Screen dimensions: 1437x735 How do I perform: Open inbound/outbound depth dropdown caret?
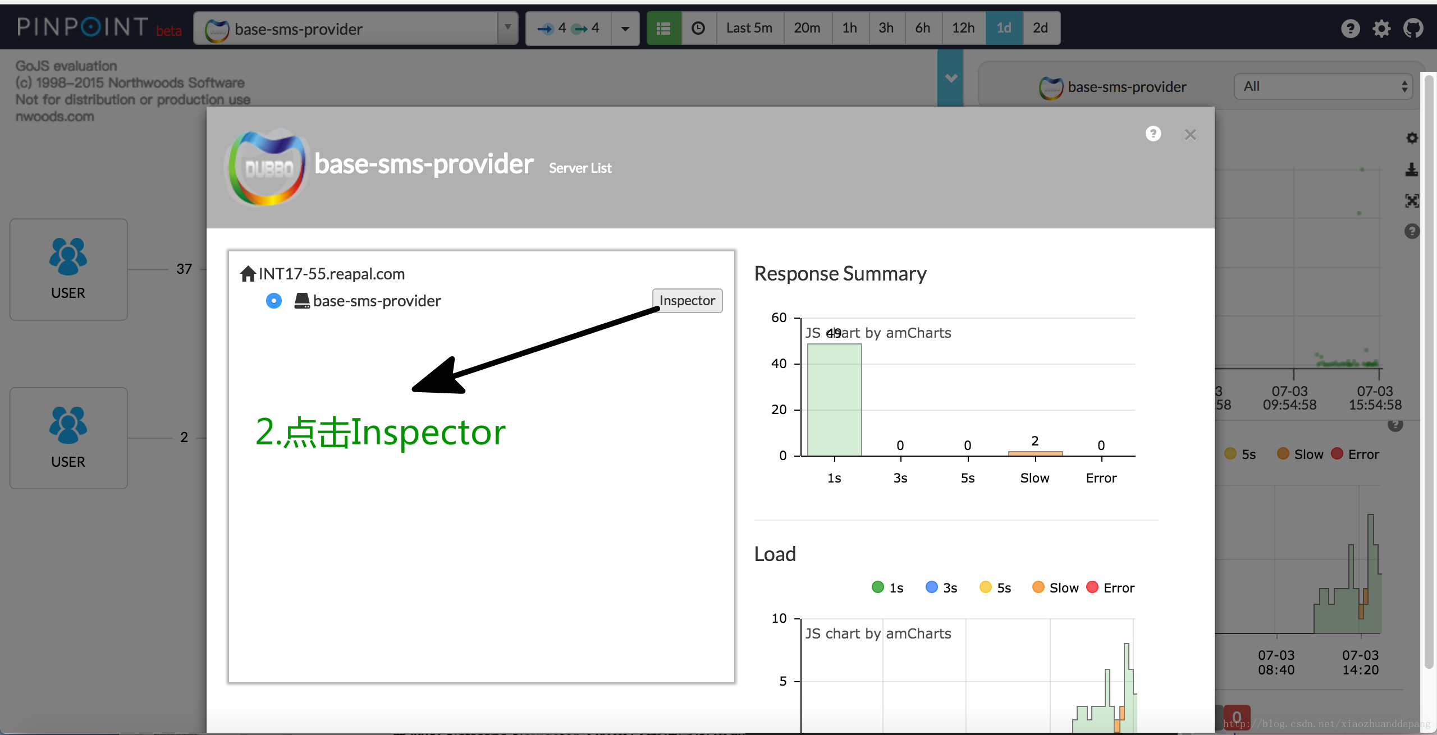pos(625,28)
